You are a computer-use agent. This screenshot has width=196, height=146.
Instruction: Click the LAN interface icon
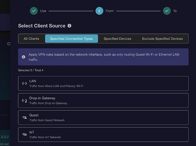[24, 83]
